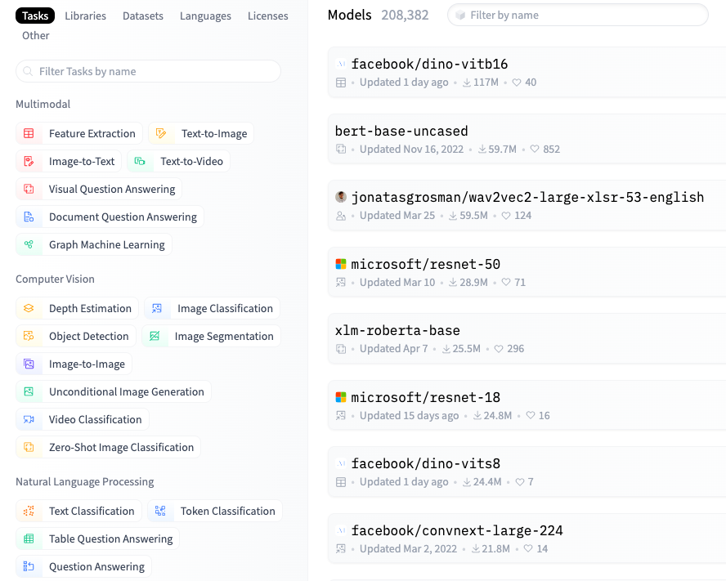Viewport: 726px width, 581px height.
Task: Choose the Depth Estimation icon
Action: click(x=29, y=309)
